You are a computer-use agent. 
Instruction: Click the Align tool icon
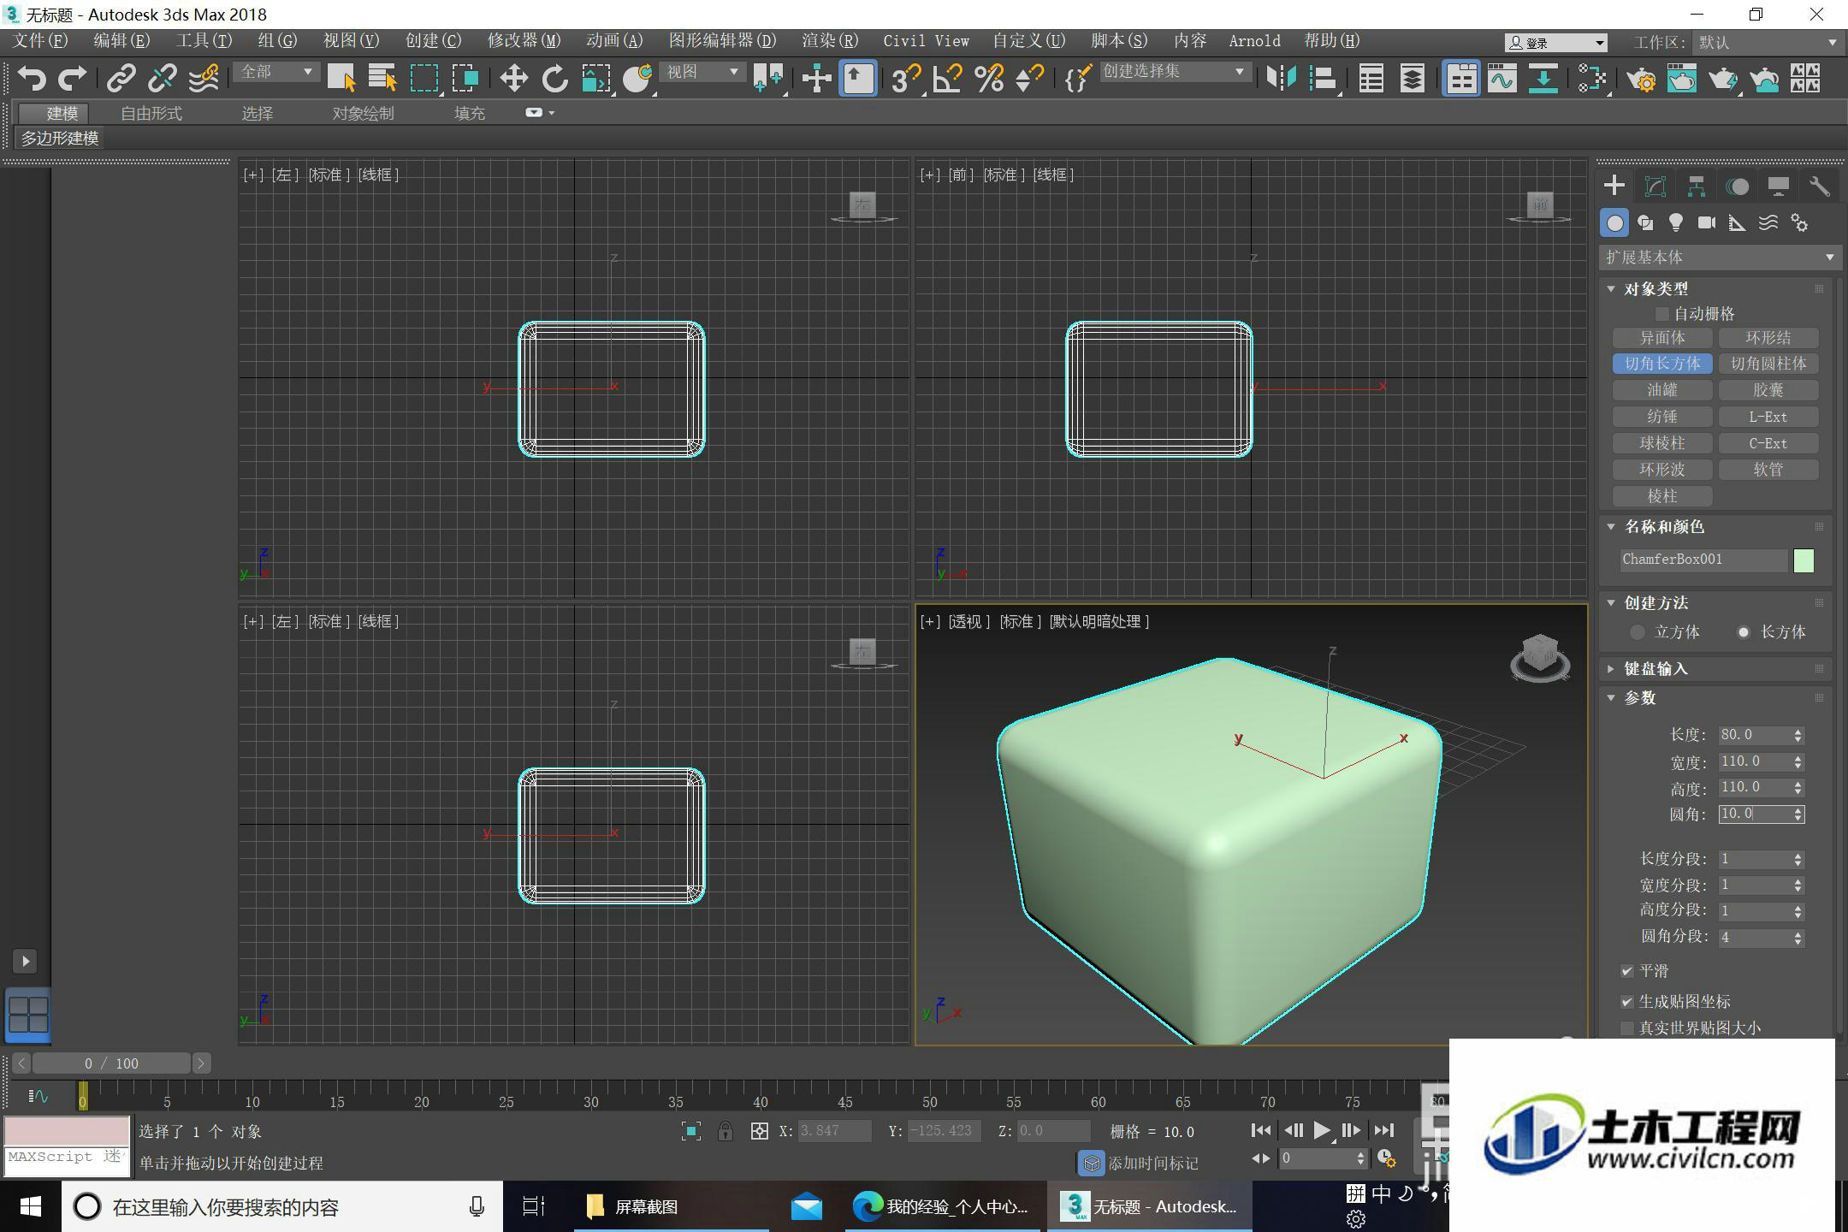point(1323,79)
